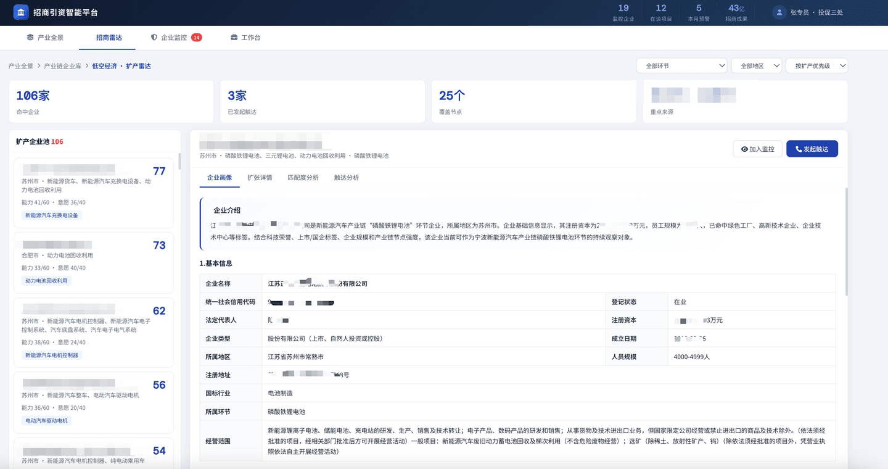Click the 新能源汽车电机控制器 tag chip

click(52, 355)
